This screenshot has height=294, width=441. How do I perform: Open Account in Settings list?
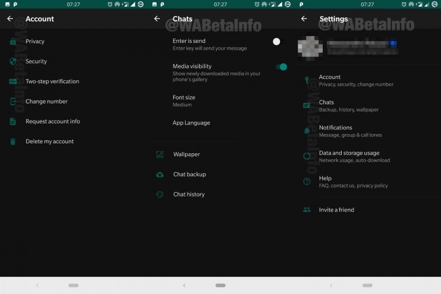(x=367, y=80)
